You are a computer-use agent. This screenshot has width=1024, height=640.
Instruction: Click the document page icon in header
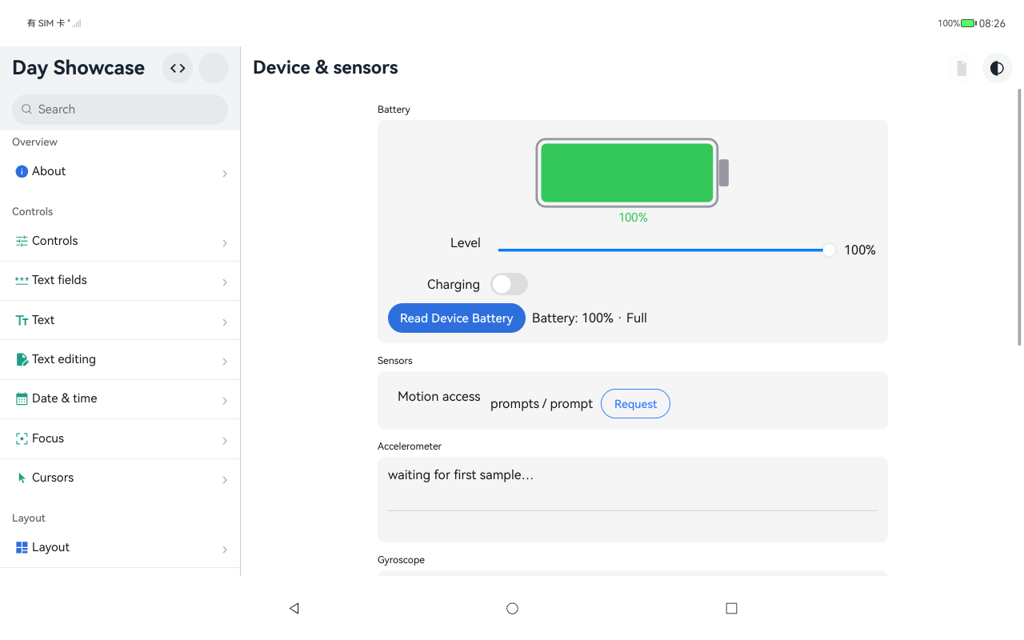click(x=962, y=68)
